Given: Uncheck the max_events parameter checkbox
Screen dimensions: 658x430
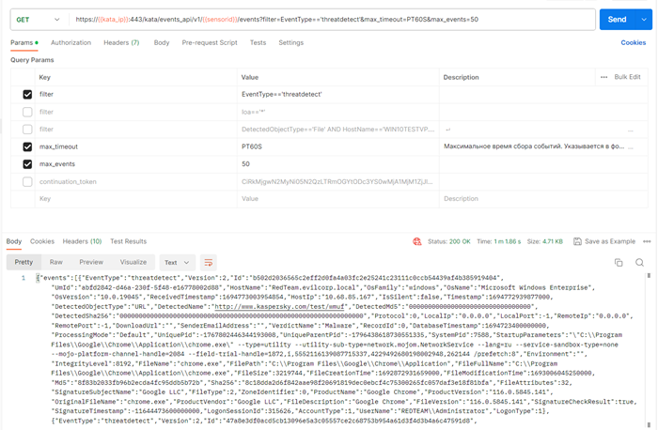Looking at the screenshot, I should pos(27,164).
